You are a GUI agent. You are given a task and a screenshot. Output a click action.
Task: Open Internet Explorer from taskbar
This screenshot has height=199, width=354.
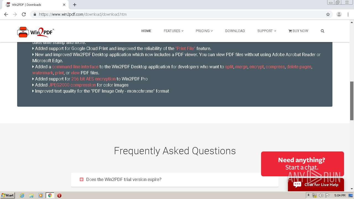(x=22, y=195)
